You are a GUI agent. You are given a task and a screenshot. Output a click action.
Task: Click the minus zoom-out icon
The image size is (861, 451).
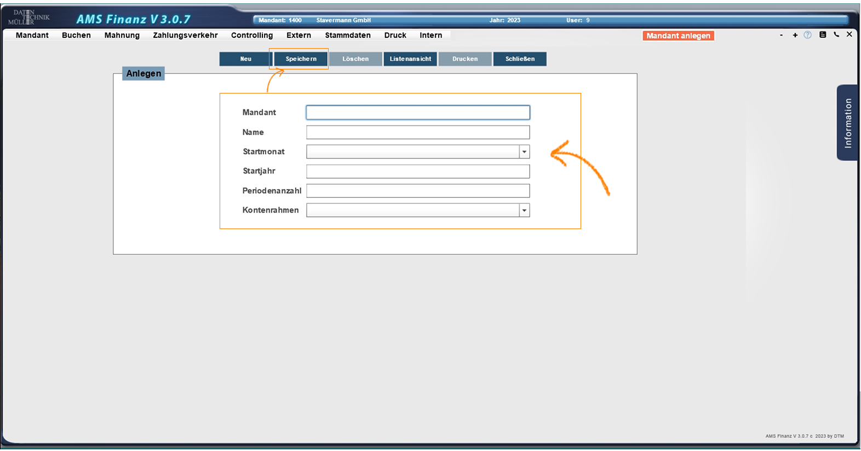point(781,35)
